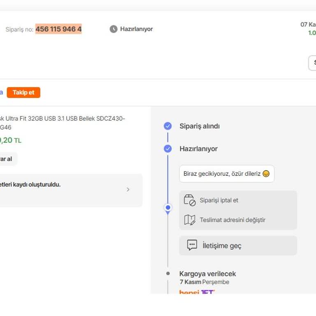Viewport: 316px width, 316px height.
Task: Open the kaydı oluşturuldu notification card
Action: [71, 190]
